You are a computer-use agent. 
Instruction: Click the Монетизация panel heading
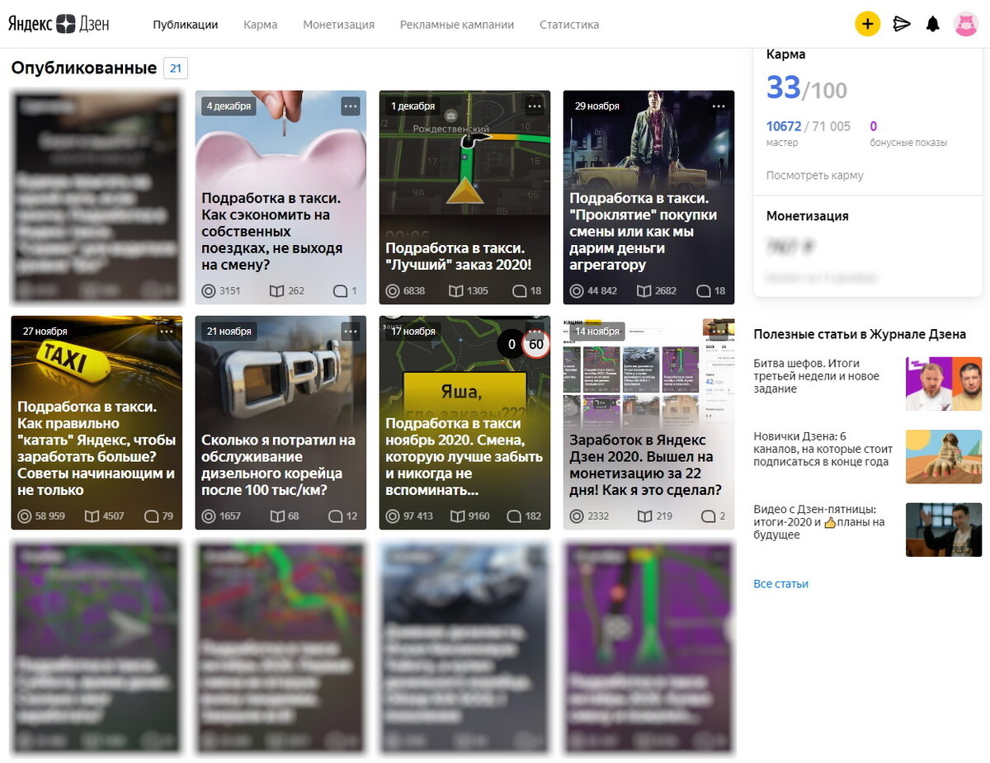808,216
